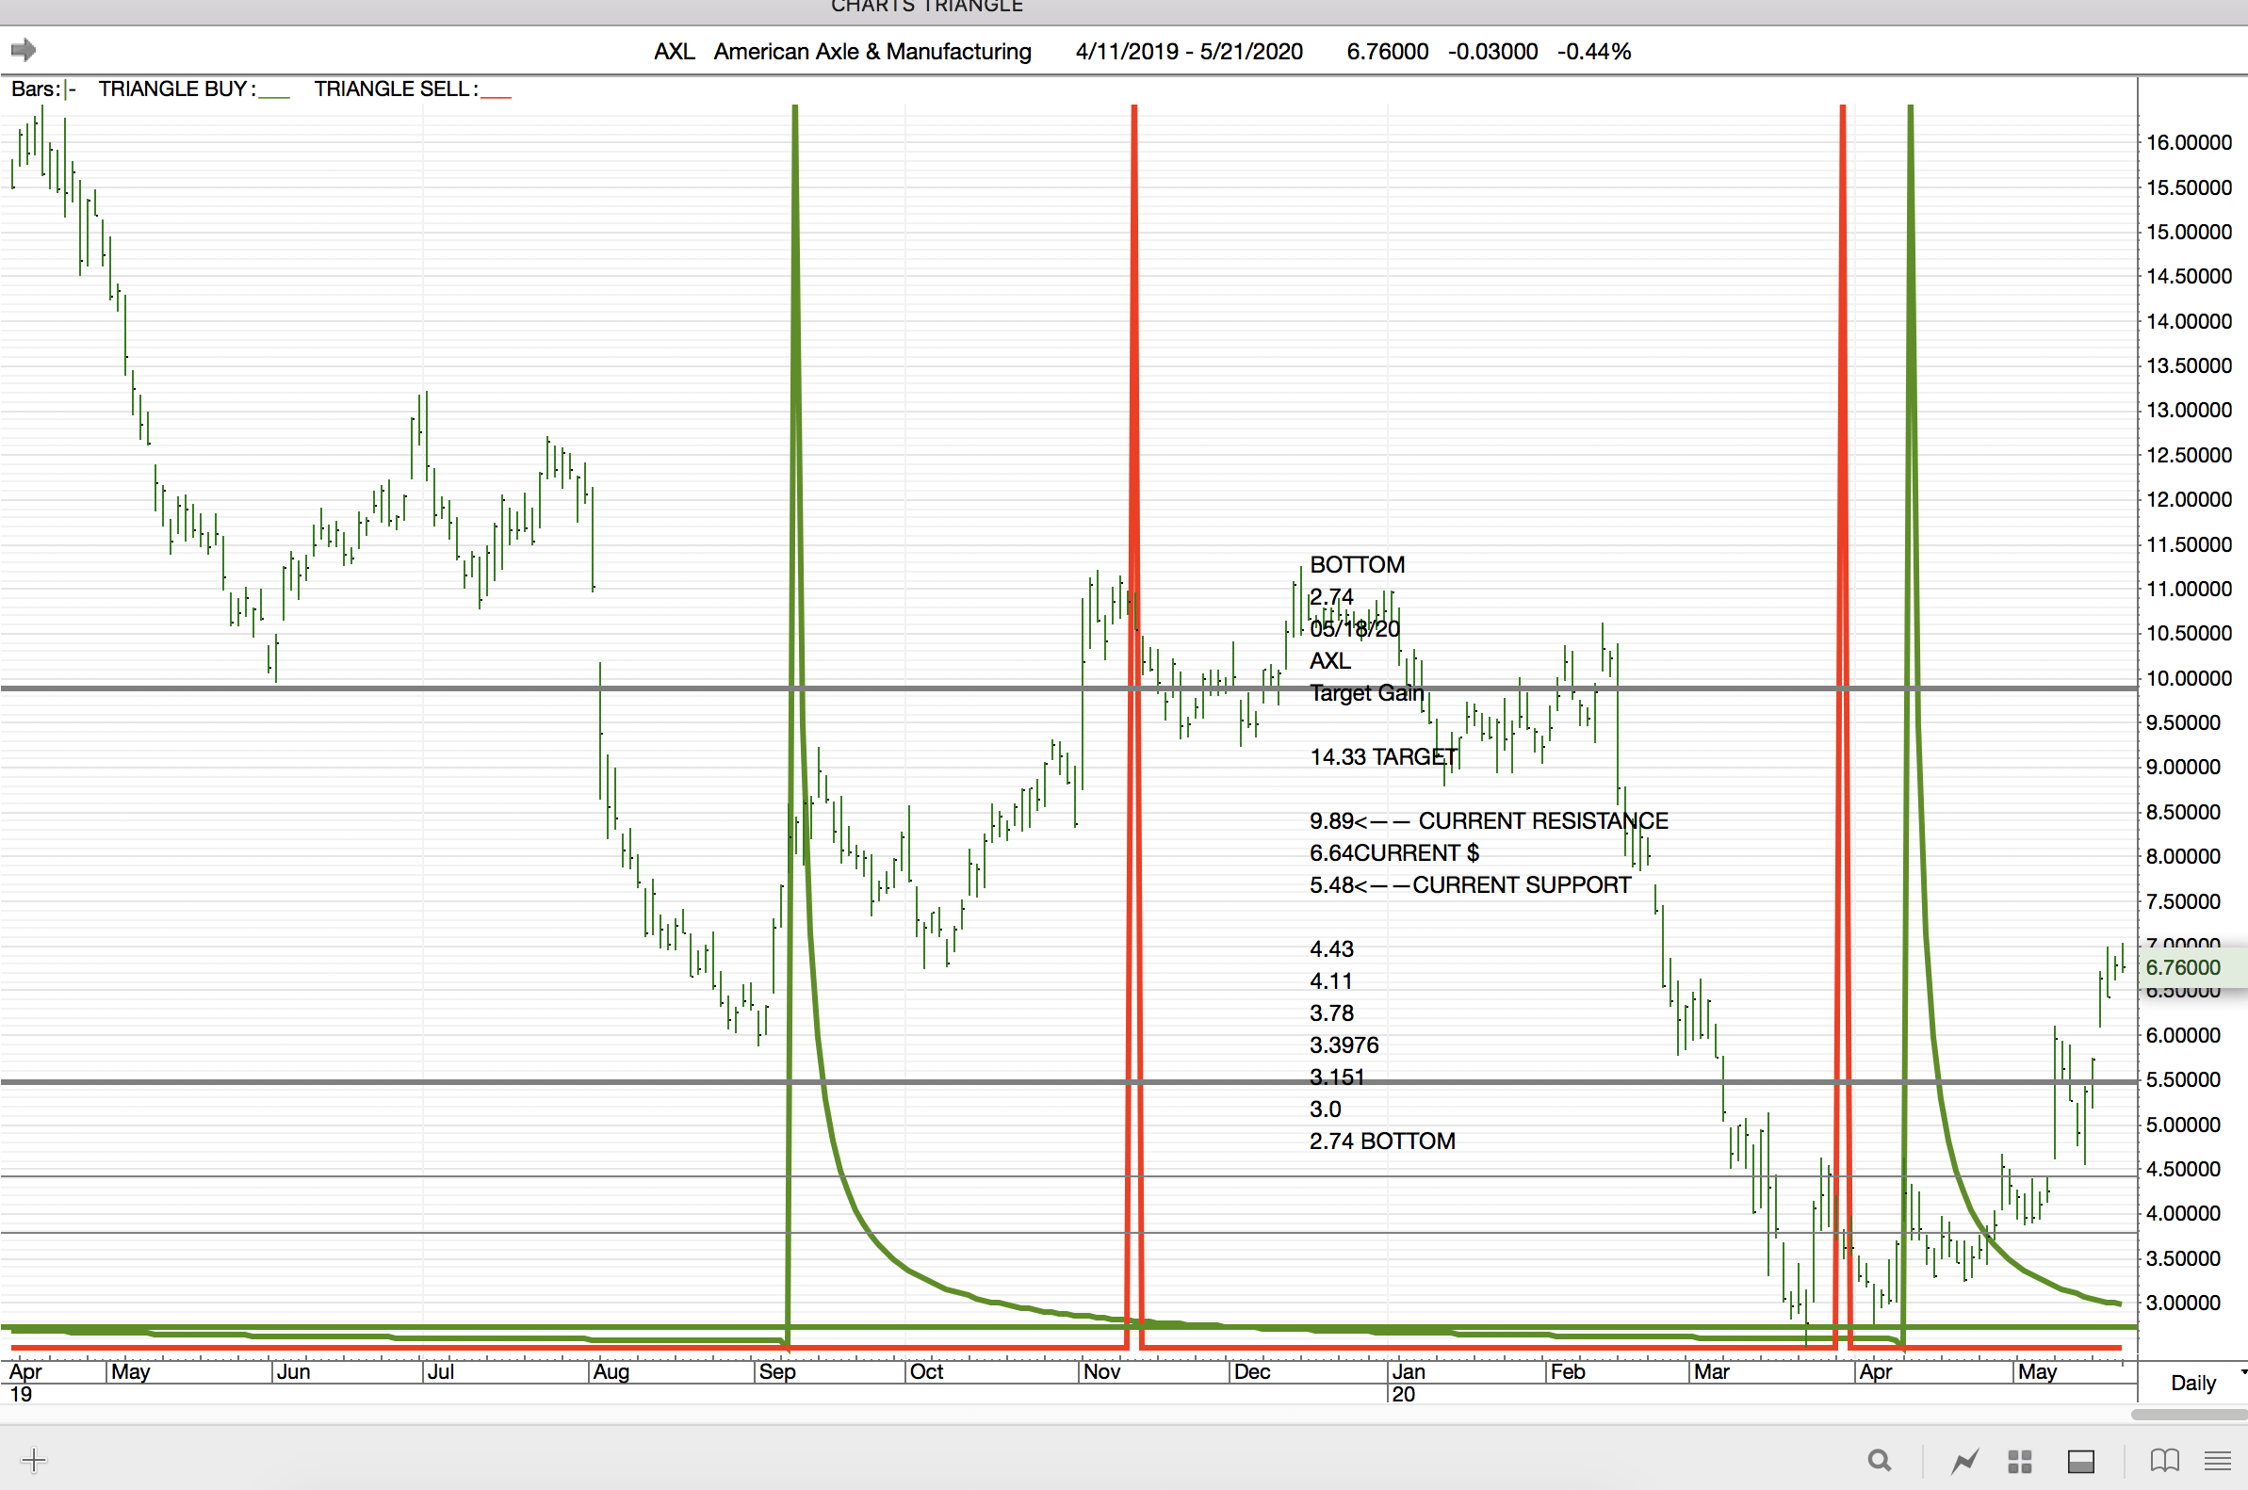This screenshot has height=1490, width=2248.
Task: Open the list lines icon
Action: (2218, 1461)
